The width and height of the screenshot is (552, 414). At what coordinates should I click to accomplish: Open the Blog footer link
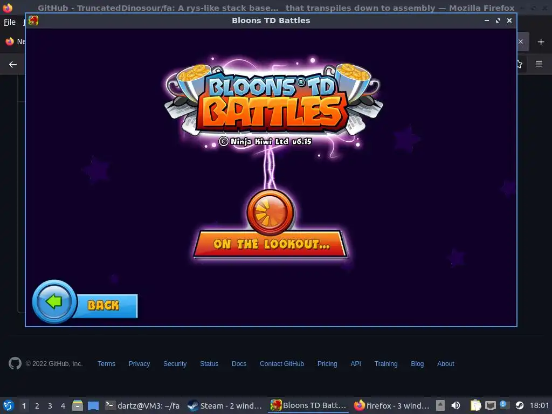coord(417,364)
